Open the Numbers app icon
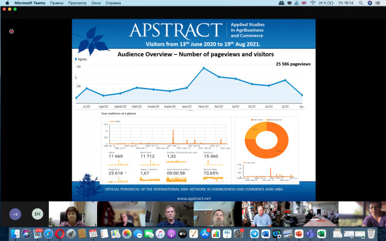 coord(216,234)
